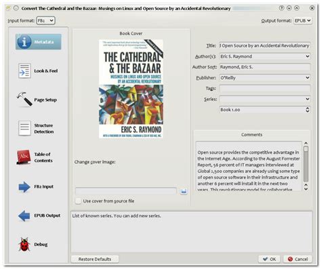Click the hammer Page Setup icon
321x269 pixels.
tap(24, 99)
